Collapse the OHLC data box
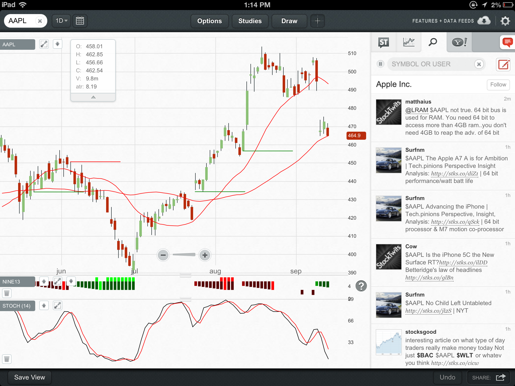This screenshot has height=386, width=515. pyautogui.click(x=93, y=97)
